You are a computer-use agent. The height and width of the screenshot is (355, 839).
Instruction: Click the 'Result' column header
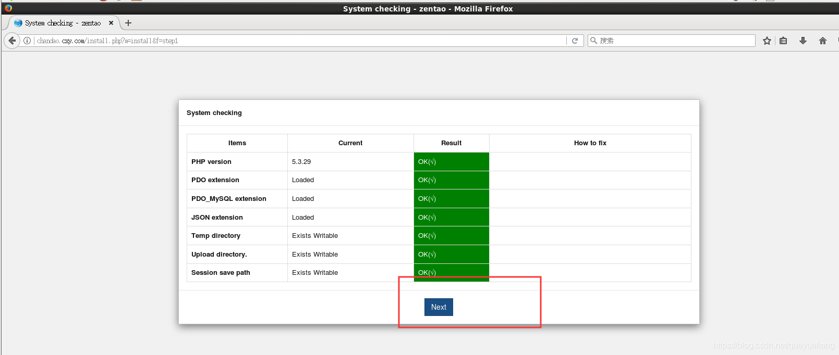tap(452, 143)
